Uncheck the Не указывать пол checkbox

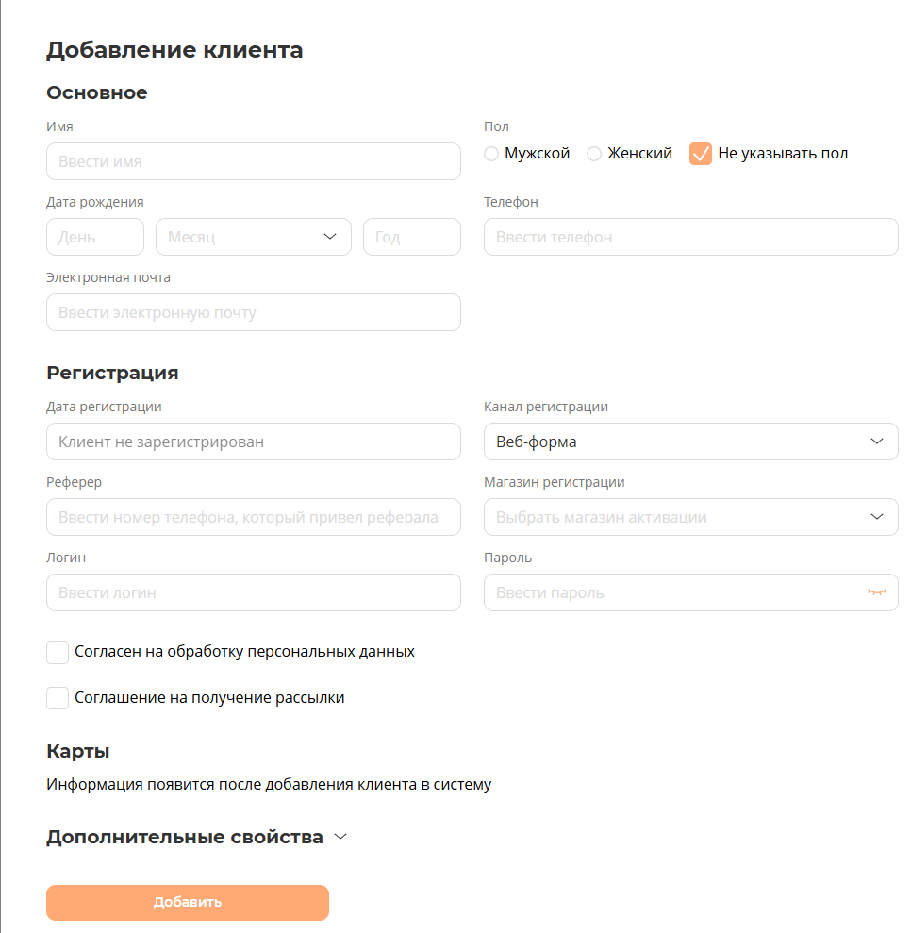(x=701, y=154)
